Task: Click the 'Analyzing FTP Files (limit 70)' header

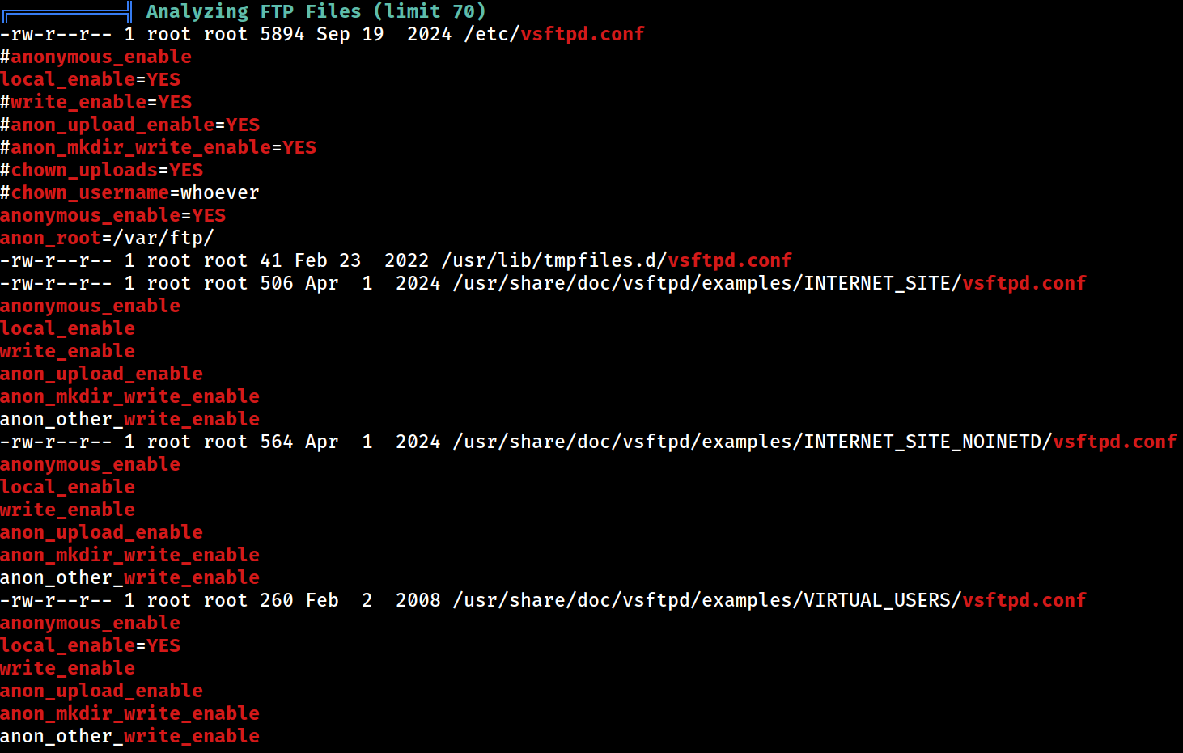Action: pyautogui.click(x=316, y=11)
